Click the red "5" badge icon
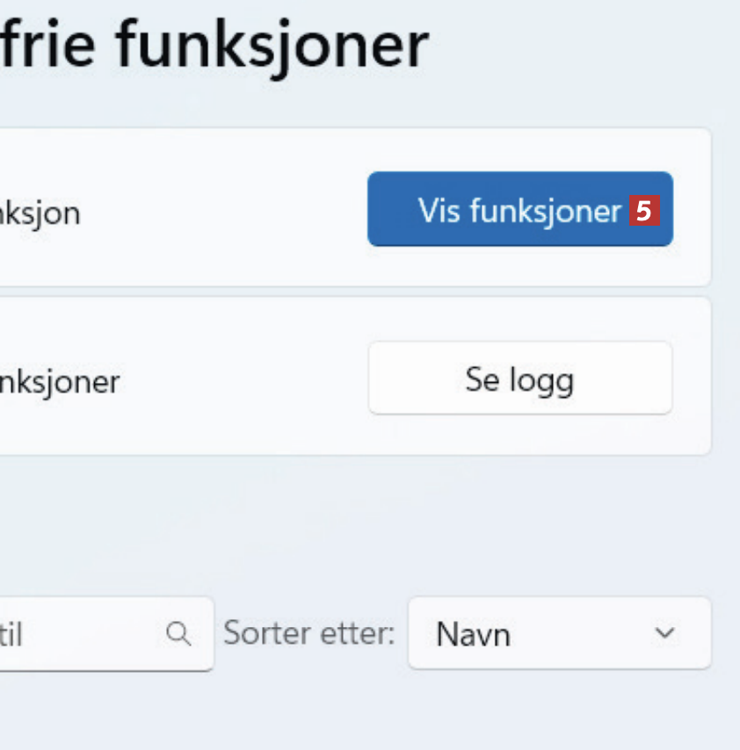 tap(643, 211)
